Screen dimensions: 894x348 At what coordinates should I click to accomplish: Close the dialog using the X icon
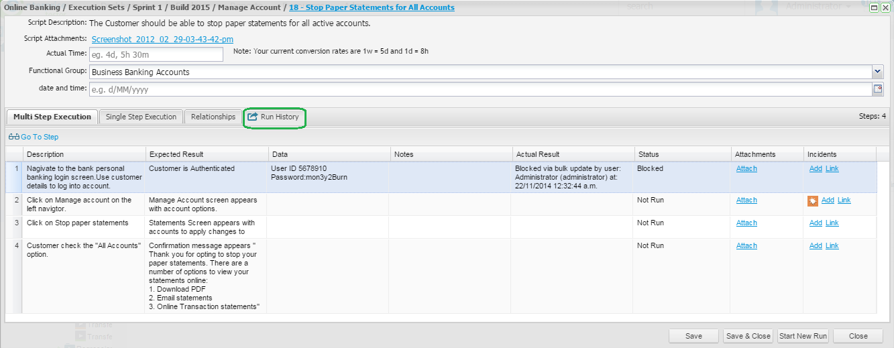tap(885, 7)
